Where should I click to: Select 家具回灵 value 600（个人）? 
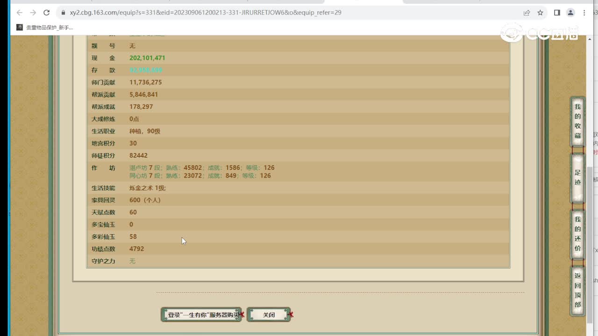click(x=145, y=200)
